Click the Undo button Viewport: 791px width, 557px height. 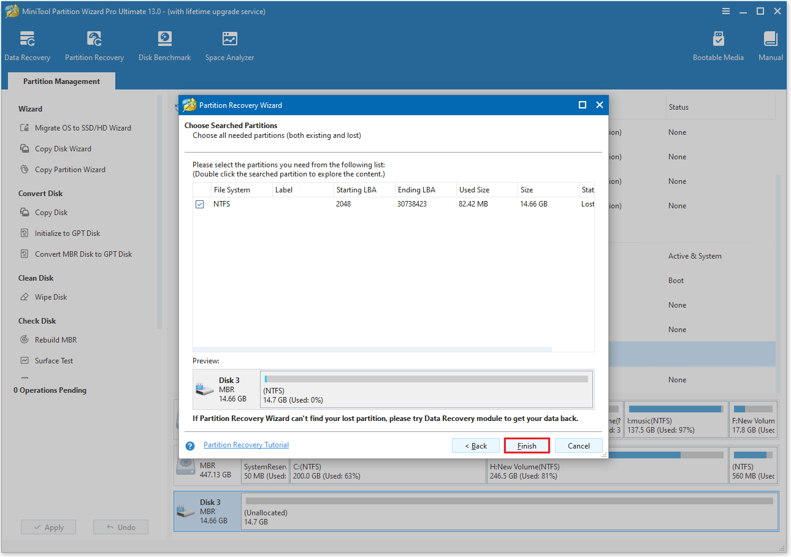121,528
